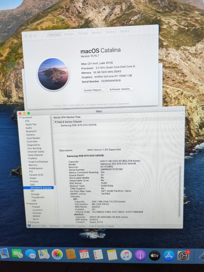Select Apple Pay in sidebar
Viewport: 204px width, 272px height.
click(31, 124)
